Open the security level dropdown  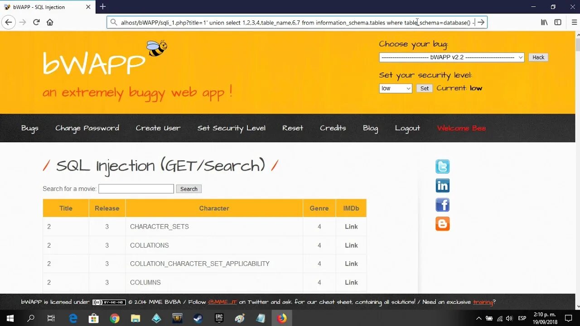pyautogui.click(x=396, y=88)
